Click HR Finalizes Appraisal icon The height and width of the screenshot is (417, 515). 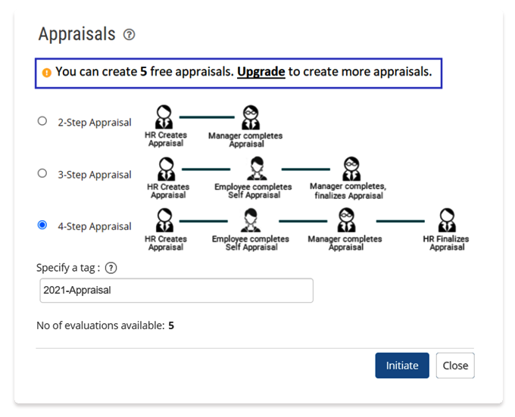447,220
